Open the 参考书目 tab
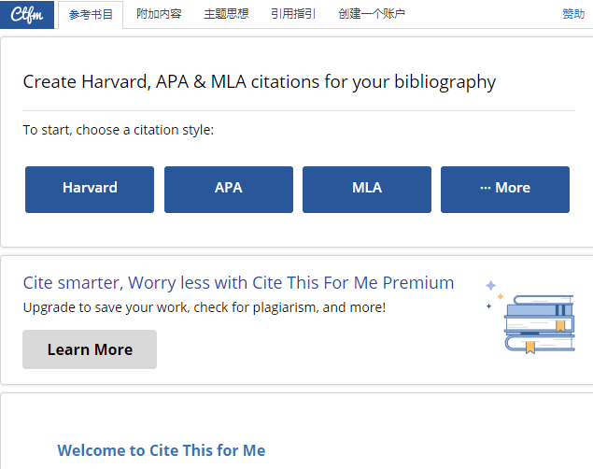The height and width of the screenshot is (469, 593). coord(90,14)
